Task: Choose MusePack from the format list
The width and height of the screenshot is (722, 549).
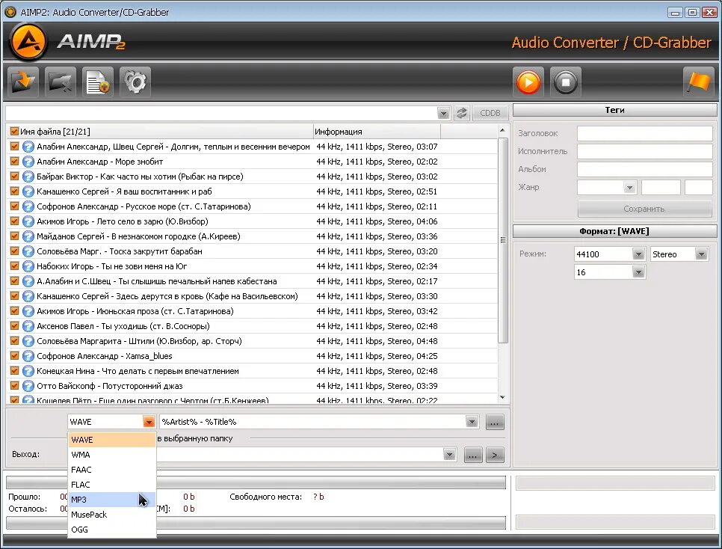Action: click(x=112, y=515)
